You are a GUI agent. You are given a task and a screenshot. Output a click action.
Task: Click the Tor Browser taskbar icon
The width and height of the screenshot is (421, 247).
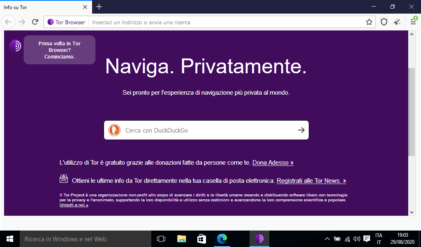259,239
